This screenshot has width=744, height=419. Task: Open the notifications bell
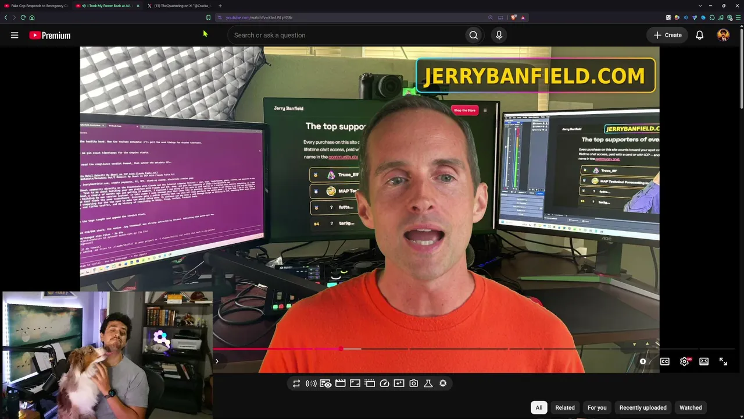(x=700, y=35)
